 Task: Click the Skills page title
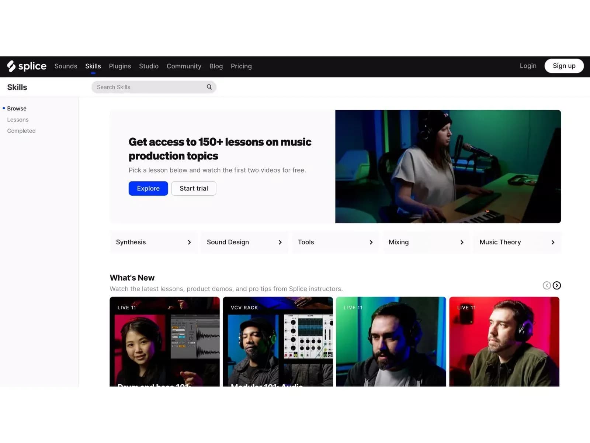coord(17,87)
